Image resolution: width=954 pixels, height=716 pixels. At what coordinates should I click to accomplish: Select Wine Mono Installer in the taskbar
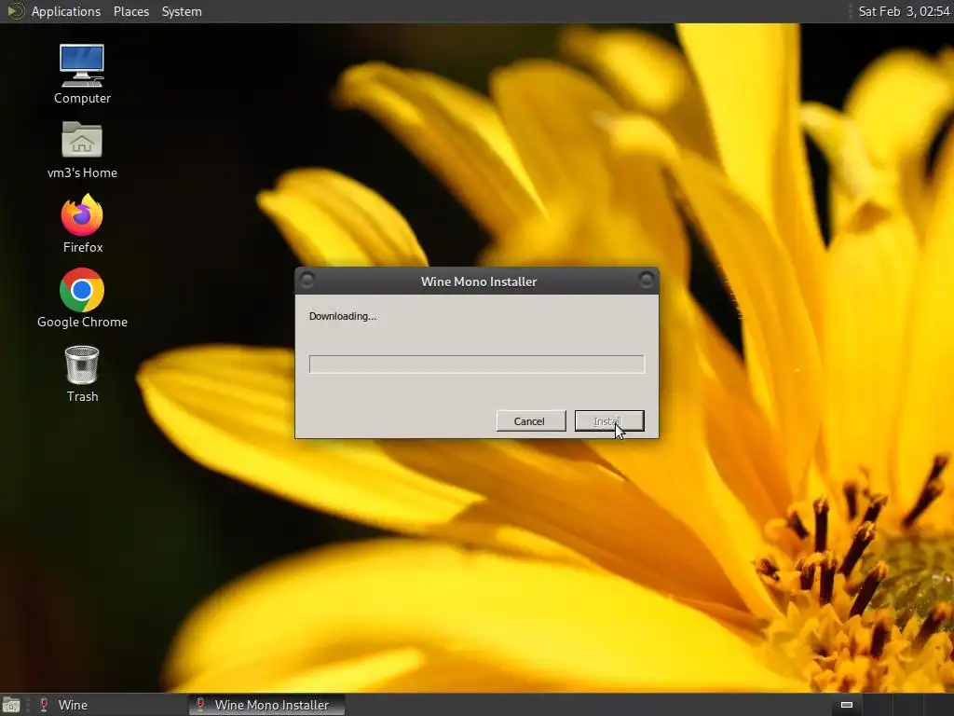tap(266, 705)
